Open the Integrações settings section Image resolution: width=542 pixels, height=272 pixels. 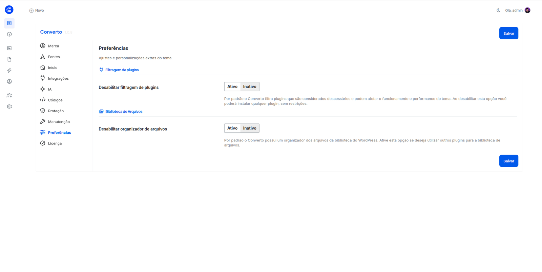click(58, 79)
